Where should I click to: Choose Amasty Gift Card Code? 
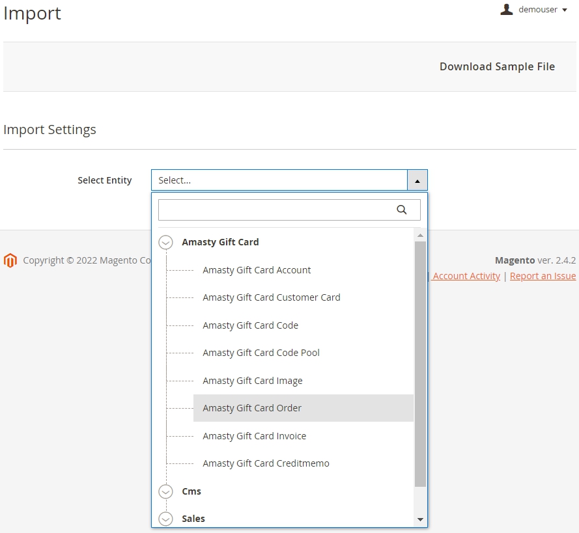(x=250, y=325)
